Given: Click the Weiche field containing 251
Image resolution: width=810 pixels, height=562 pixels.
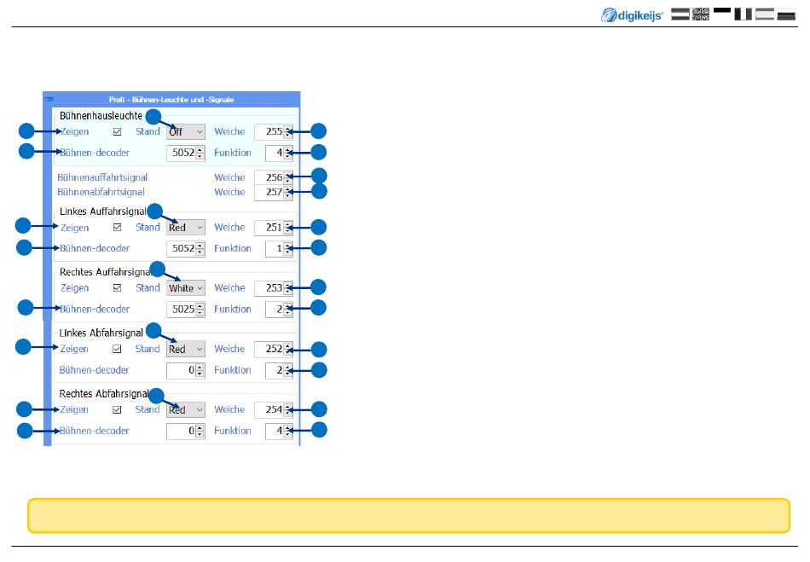Looking at the screenshot, I should tap(274, 228).
